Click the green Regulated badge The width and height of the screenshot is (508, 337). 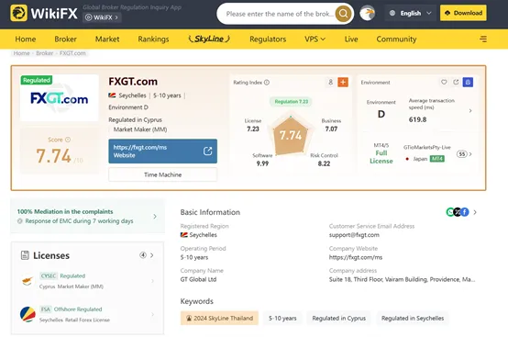point(37,80)
